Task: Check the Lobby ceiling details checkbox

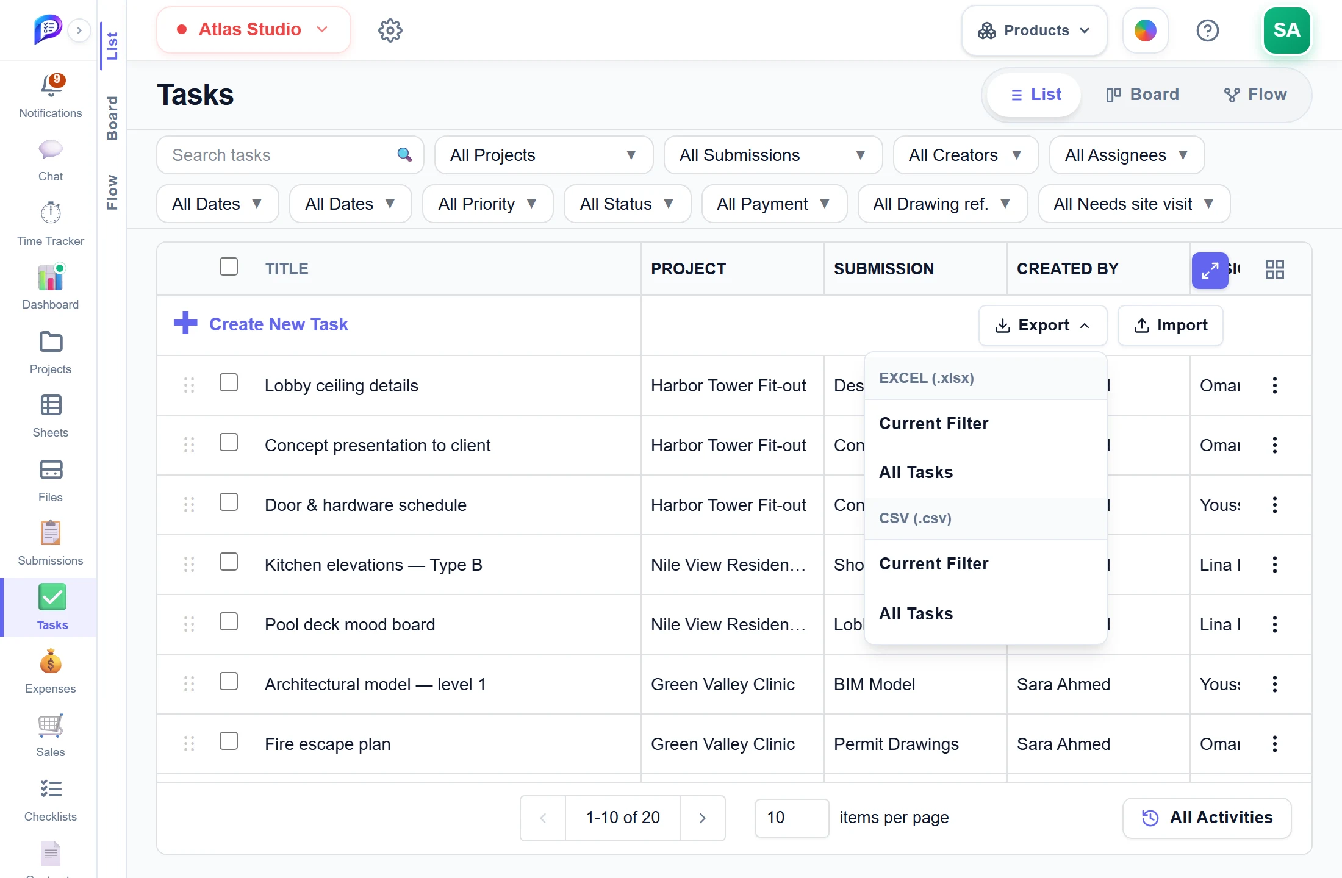Action: pos(229,382)
